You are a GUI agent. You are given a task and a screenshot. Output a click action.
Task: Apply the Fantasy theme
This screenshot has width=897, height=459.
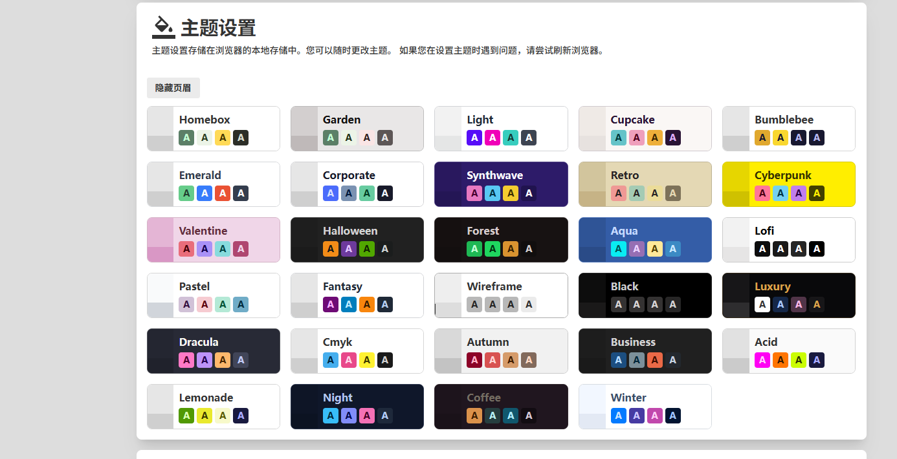point(357,295)
